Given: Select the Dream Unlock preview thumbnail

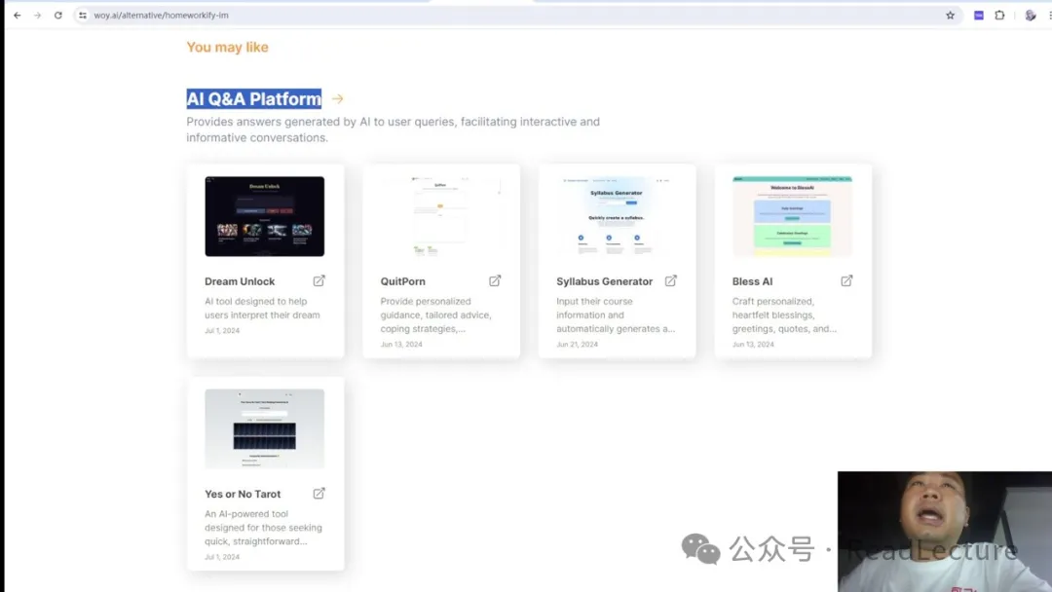Looking at the screenshot, I should click(264, 216).
